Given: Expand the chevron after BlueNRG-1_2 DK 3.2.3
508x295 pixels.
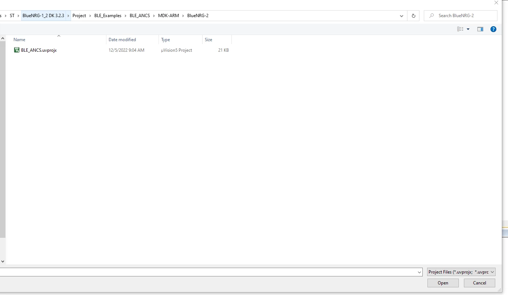Looking at the screenshot, I should [68, 16].
